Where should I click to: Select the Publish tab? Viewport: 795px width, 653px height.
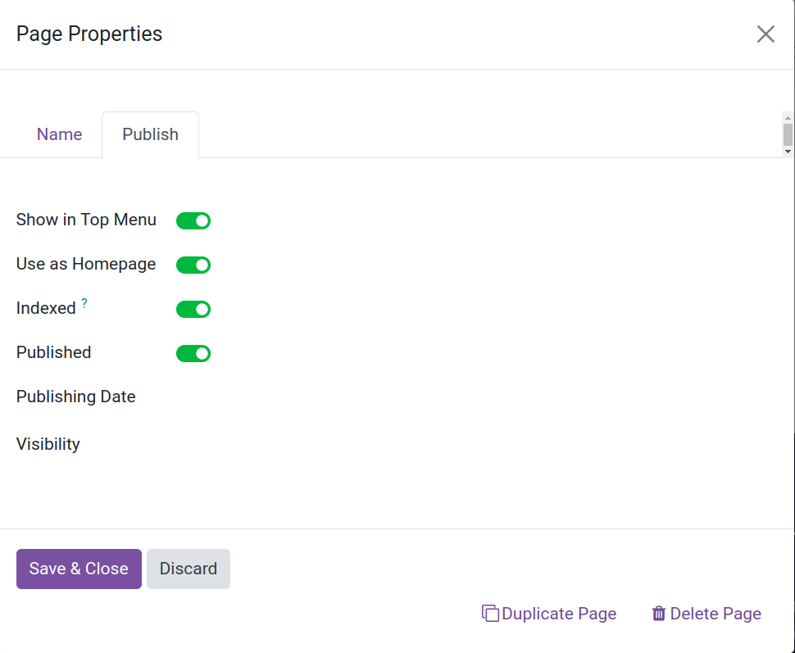coord(150,134)
